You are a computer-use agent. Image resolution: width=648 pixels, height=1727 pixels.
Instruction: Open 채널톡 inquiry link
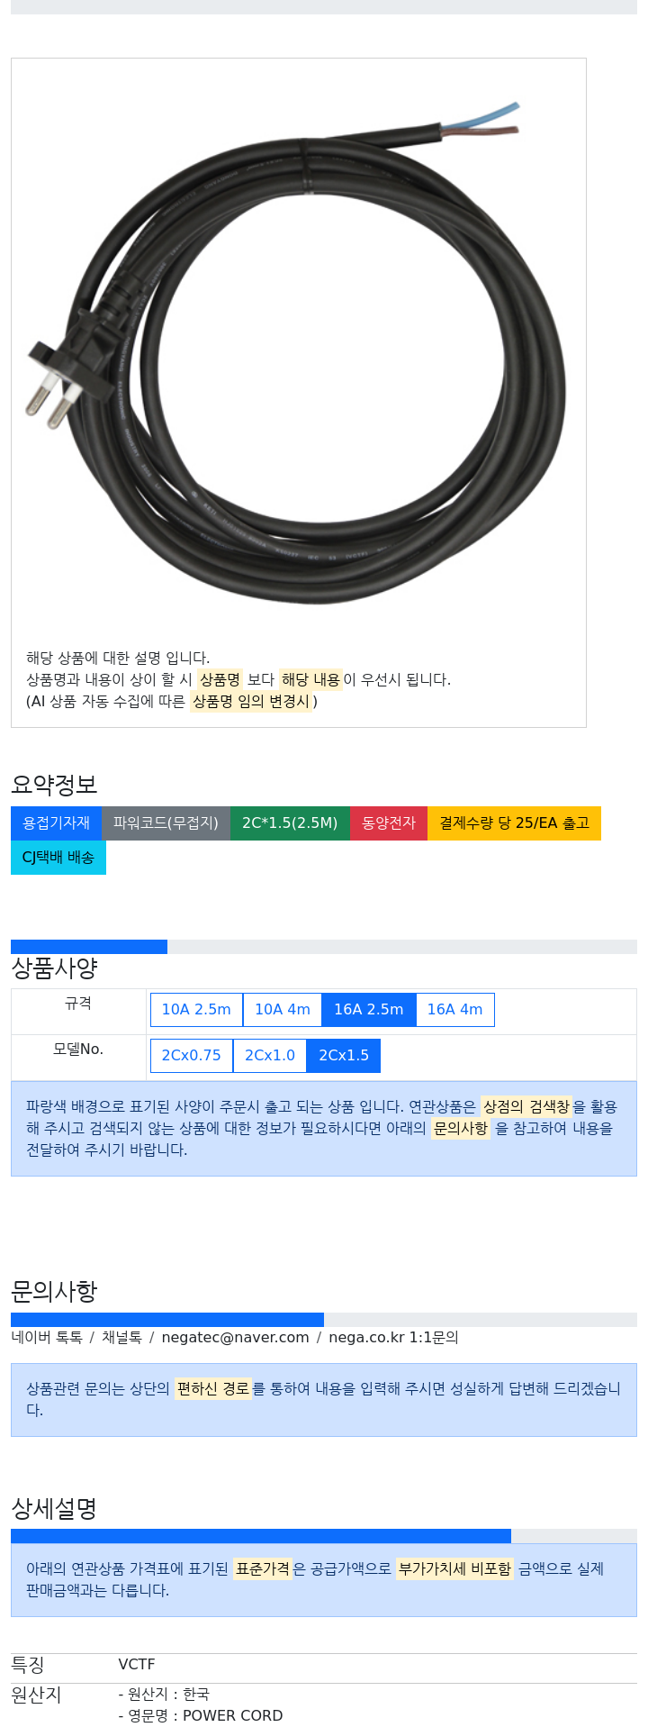tap(121, 1338)
